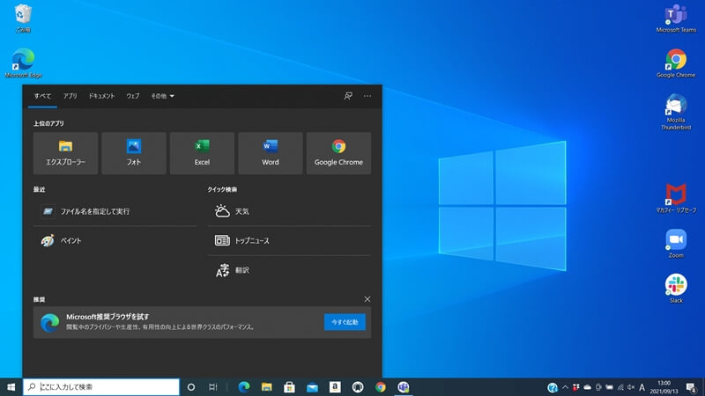This screenshot has height=396, width=705.
Task: Switch to アプリ search tab
Action: point(70,96)
